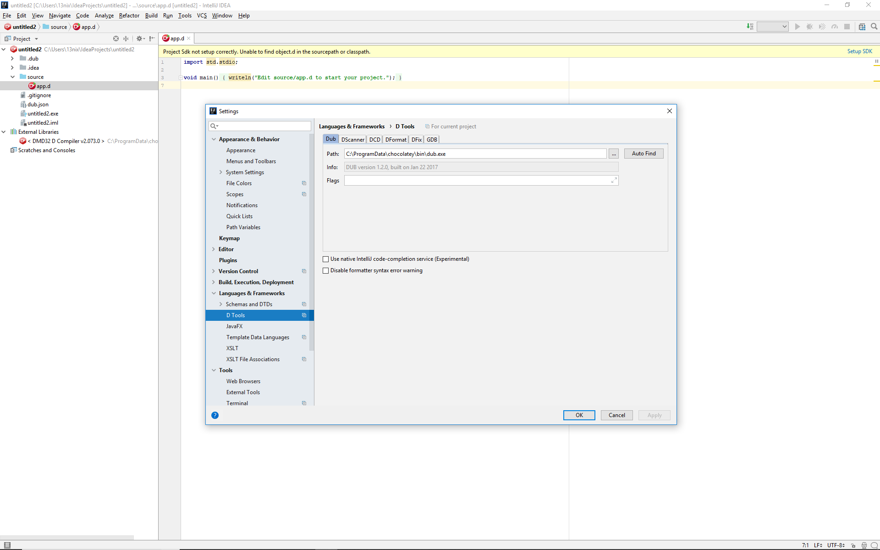Image resolution: width=880 pixels, height=550 pixels.
Task: Click the Setup SDK link
Action: pos(860,51)
